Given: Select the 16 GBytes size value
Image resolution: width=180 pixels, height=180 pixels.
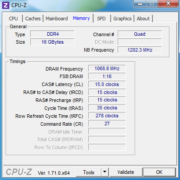Looking at the screenshot, I should tap(52, 42).
